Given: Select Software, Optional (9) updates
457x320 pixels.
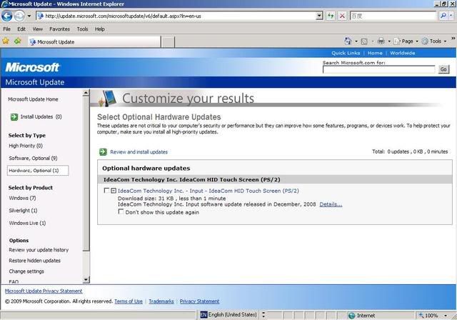Looking at the screenshot, I should pos(33,159).
